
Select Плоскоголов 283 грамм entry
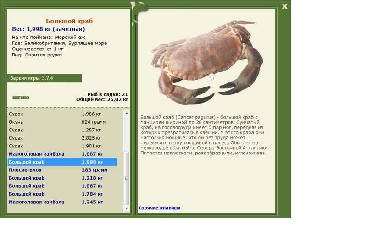pyautogui.click(x=62, y=170)
